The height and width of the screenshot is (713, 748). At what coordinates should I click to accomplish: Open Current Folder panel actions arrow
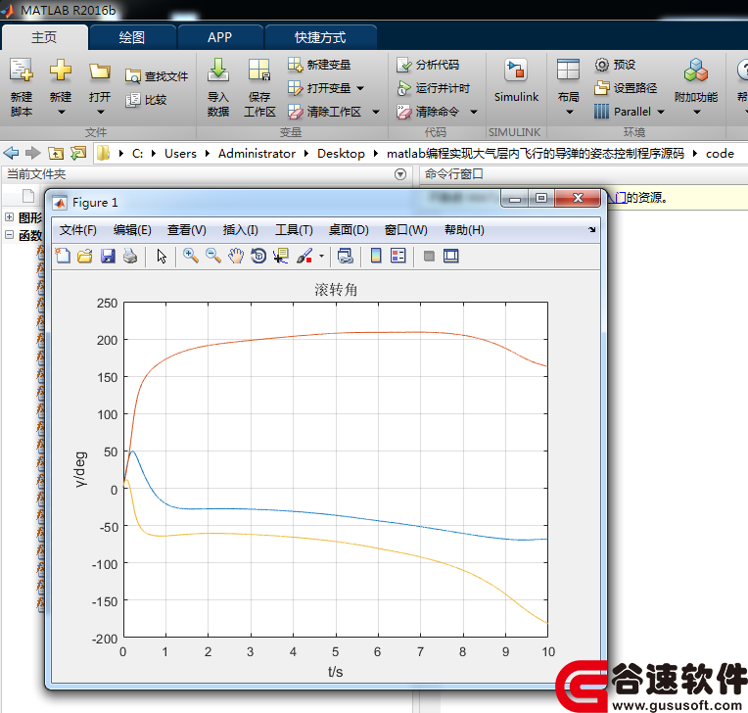click(x=400, y=174)
